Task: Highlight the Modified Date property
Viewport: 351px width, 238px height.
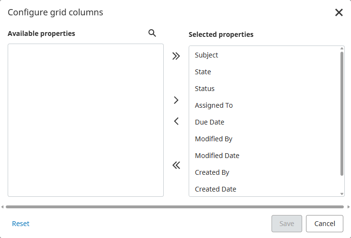Action: [x=217, y=156]
